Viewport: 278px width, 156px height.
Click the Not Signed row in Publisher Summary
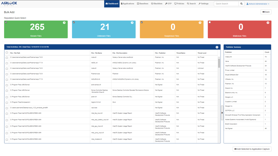coord(247,128)
